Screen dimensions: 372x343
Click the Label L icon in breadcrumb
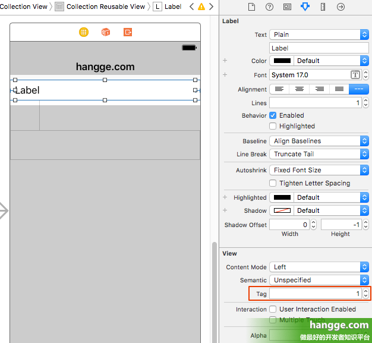157,7
